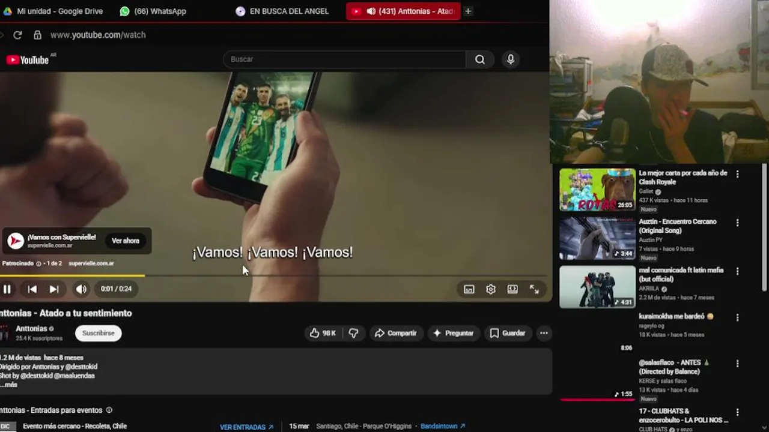Open VER ENTRADAS tickets link
This screenshot has width=769, height=432.
[x=246, y=427]
